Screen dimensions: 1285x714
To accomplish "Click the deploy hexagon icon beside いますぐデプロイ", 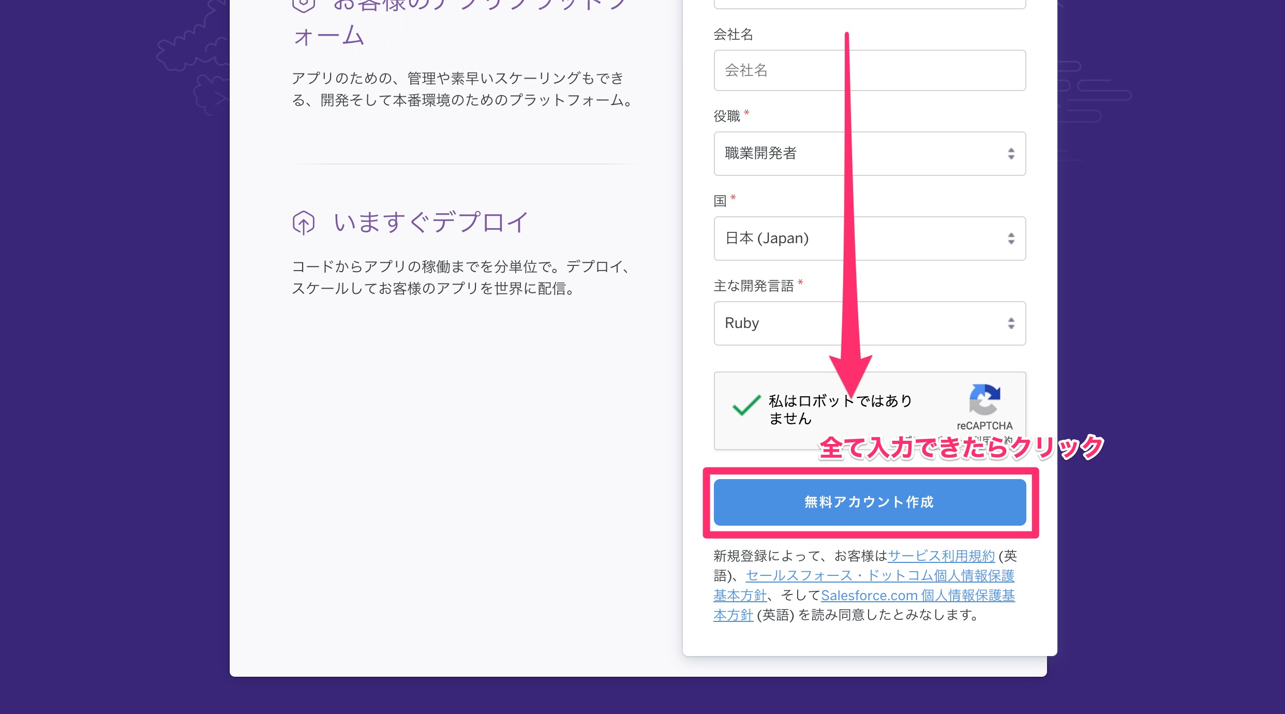I will pyautogui.click(x=304, y=223).
